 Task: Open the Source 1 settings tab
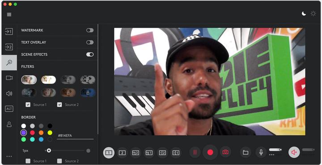coord(9,32)
